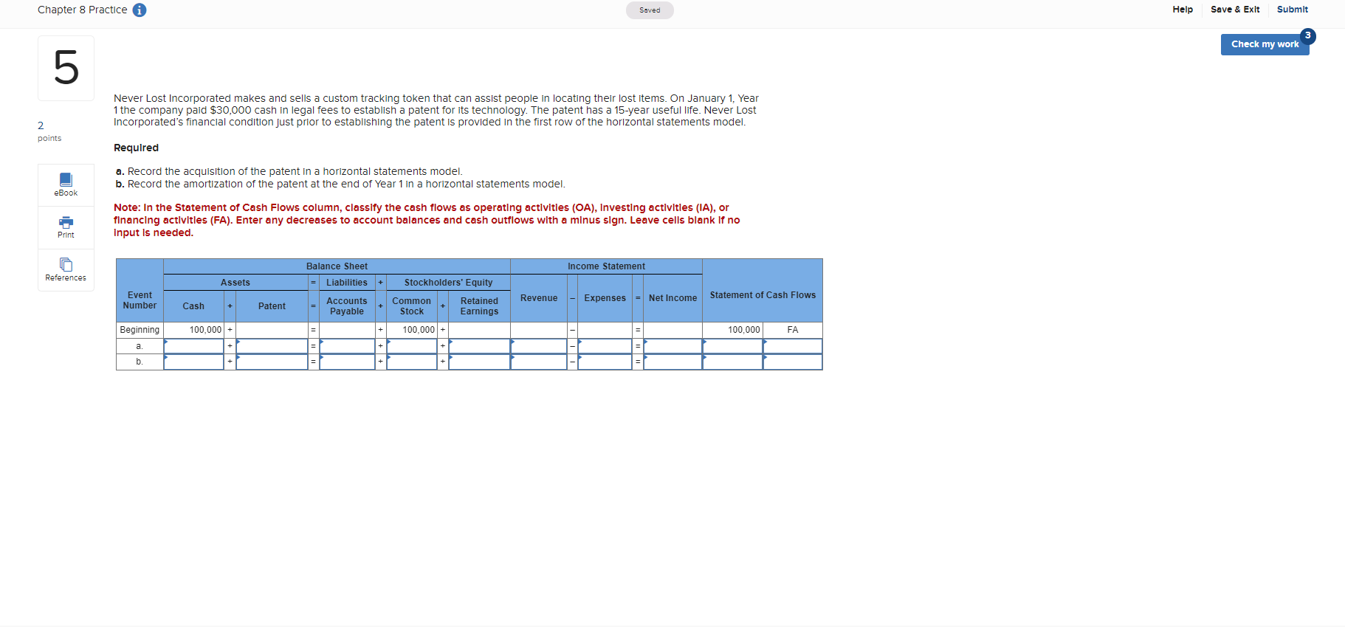Click the Chapter 8 Practice title
1345x628 pixels.
click(82, 10)
